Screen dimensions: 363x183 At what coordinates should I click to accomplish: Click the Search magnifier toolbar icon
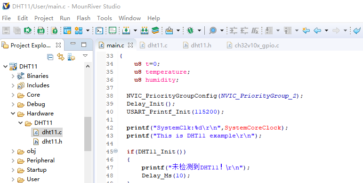[213, 30]
